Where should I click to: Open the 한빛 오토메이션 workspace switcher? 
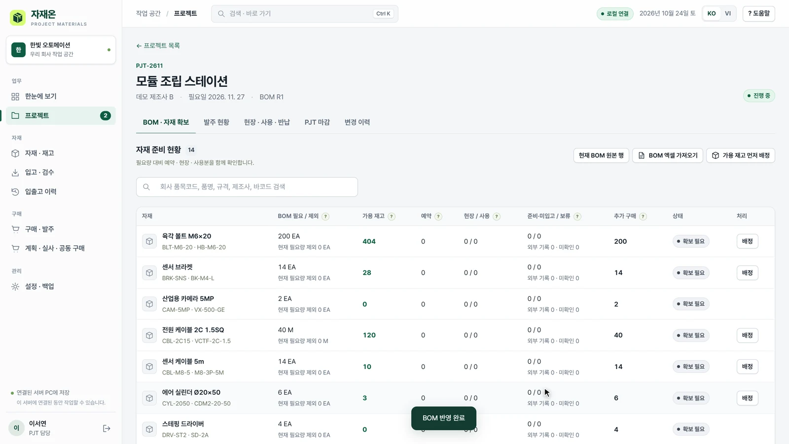(61, 50)
